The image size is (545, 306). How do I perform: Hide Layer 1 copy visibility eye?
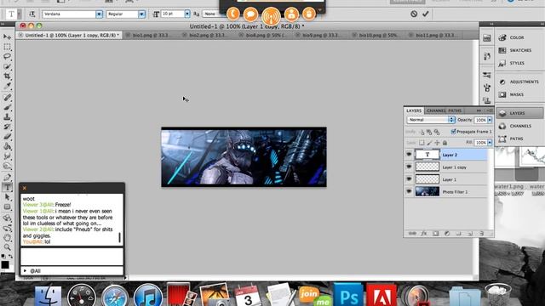tap(409, 167)
